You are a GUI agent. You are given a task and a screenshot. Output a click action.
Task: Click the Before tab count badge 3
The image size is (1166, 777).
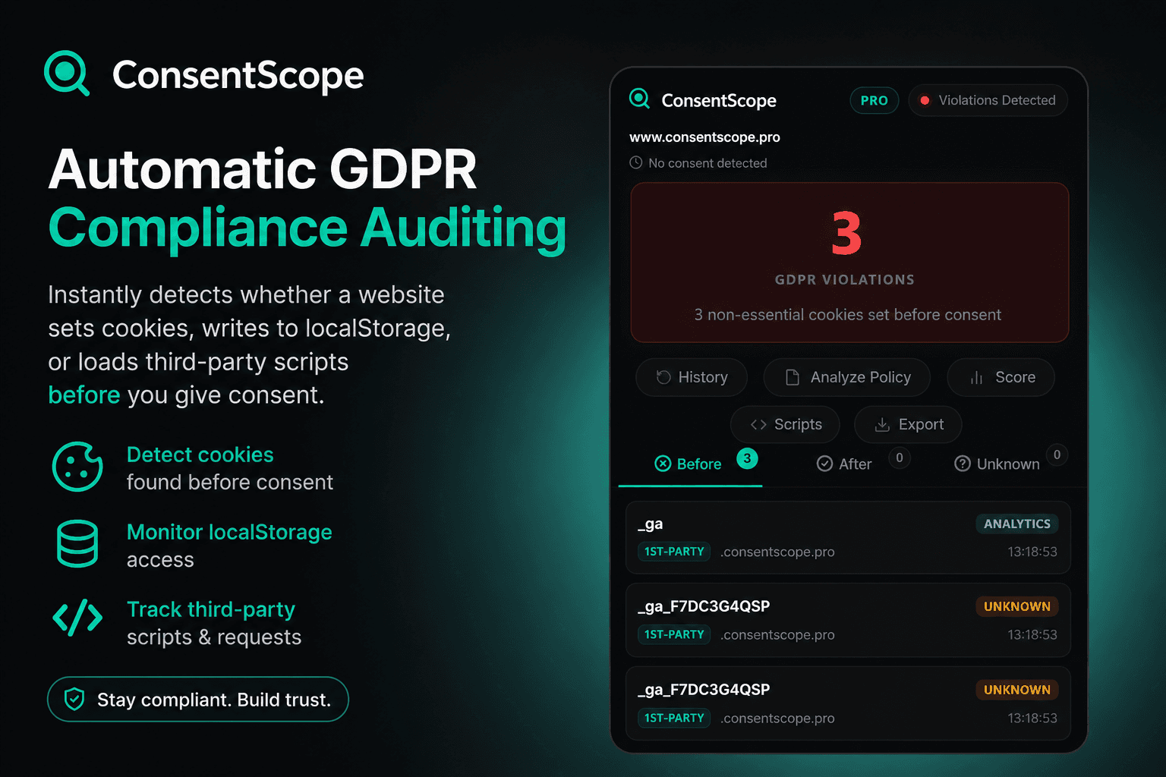click(747, 458)
